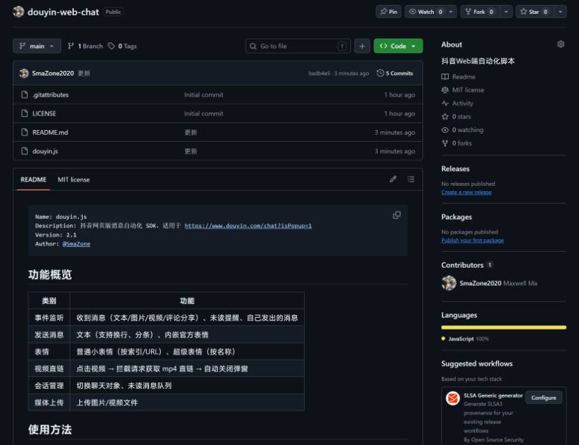Open the Initial commit message for .gitattributes
The height and width of the screenshot is (445, 579).
click(203, 95)
